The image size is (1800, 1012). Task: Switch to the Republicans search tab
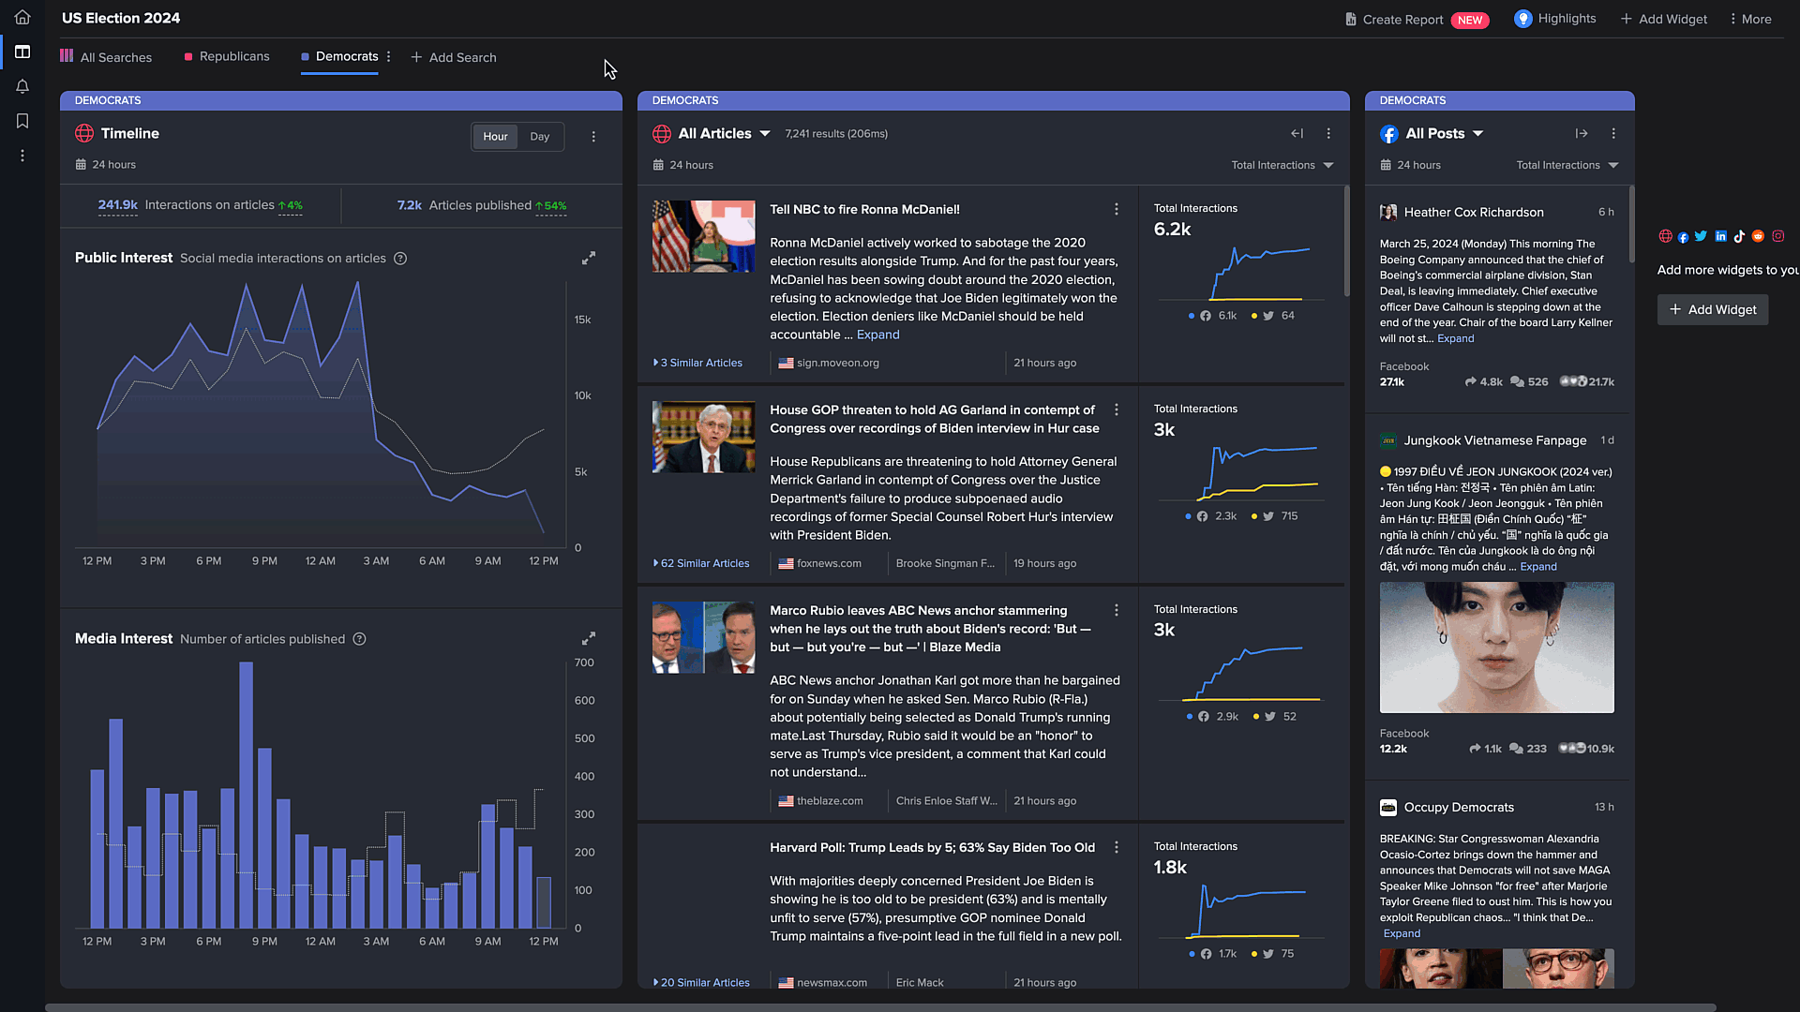coord(233,56)
